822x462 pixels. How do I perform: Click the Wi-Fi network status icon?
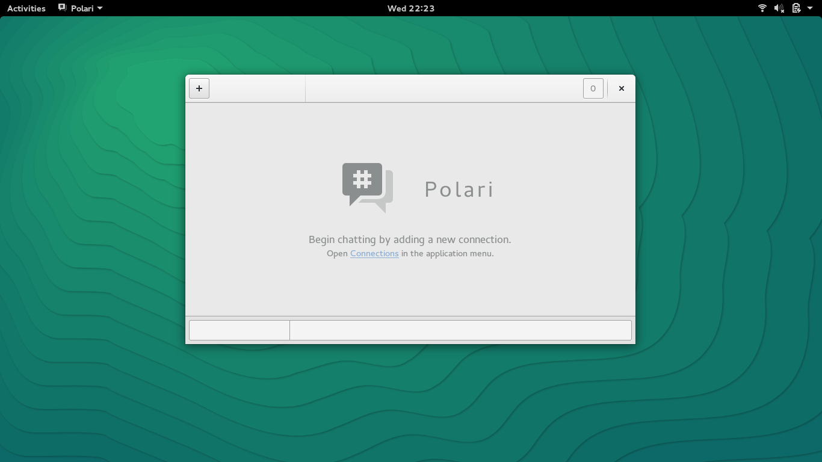(x=762, y=8)
